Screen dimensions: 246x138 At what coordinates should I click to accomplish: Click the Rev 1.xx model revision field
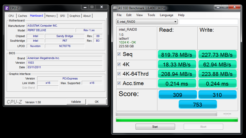point(89,30)
